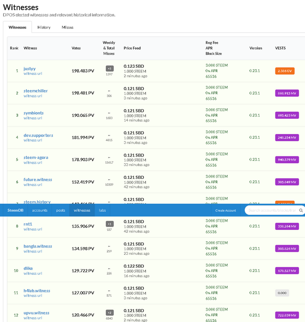Click the 190.065 PV votes value
The height and width of the screenshot is (322, 305).
tap(83, 115)
